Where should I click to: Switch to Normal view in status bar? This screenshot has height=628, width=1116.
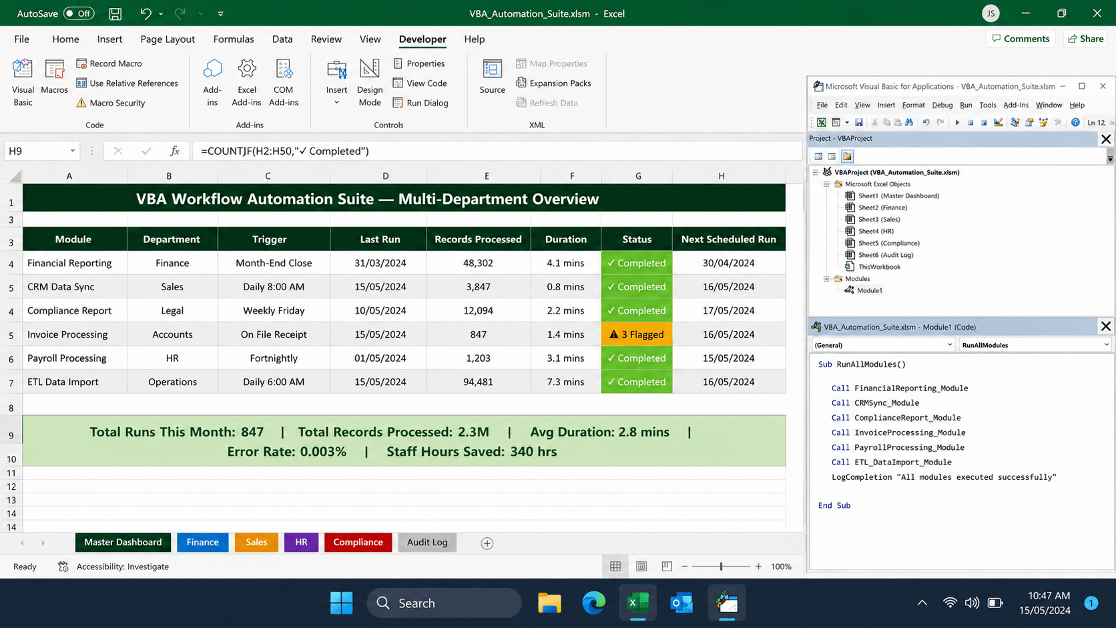[615, 566]
